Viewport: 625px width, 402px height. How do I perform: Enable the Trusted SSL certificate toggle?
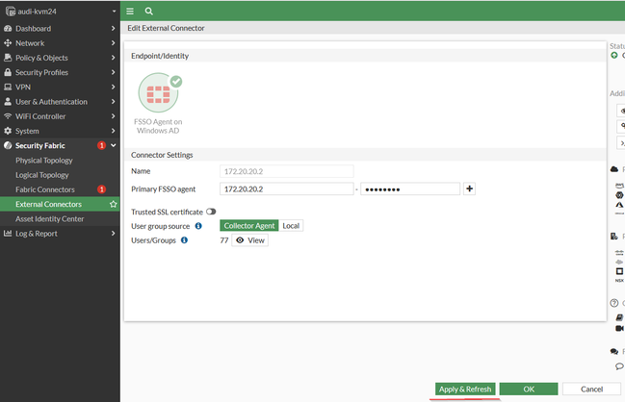tap(211, 212)
